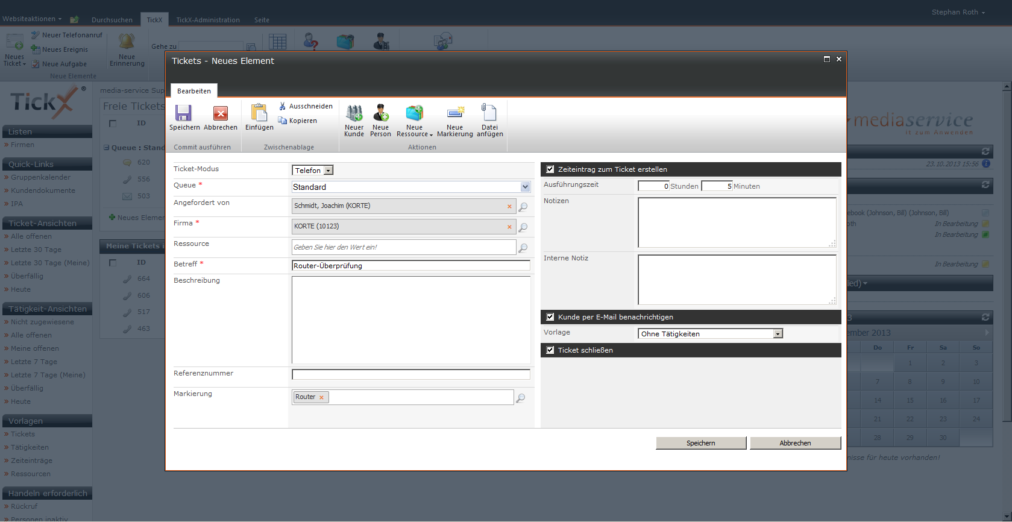Remove Schmidt, Joachim entry with orange x
The width and height of the screenshot is (1012, 522).
coord(509,207)
